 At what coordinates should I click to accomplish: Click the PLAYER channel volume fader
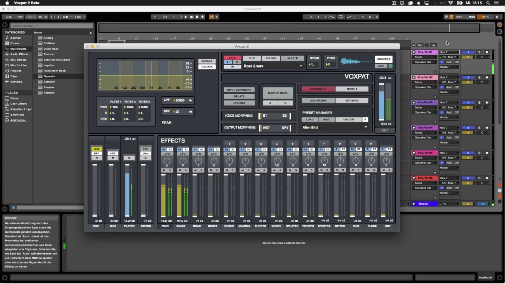[x=127, y=191]
